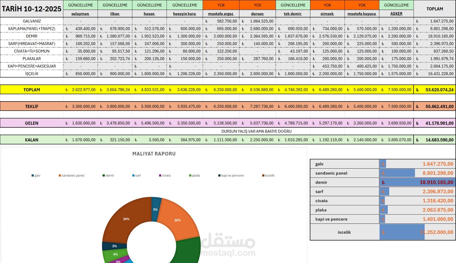Screen dimensions: 456x263
Task: Select the huseyin kuru header cell
Action: (x=185, y=14)
